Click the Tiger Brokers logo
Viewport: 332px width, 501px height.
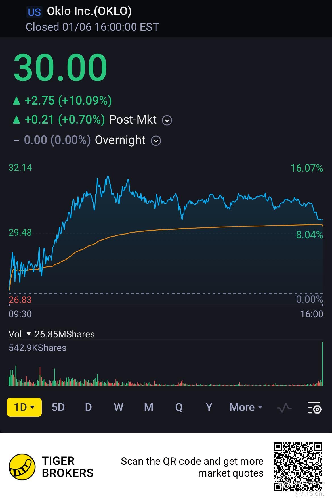(x=22, y=467)
